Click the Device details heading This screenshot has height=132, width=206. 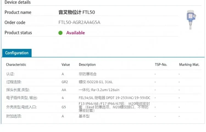tap(18, 2)
